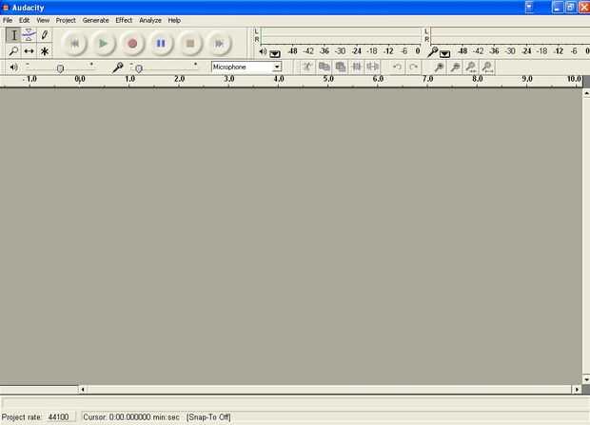The height and width of the screenshot is (425, 590).
Task: Click the blue Pause button
Action: point(161,44)
